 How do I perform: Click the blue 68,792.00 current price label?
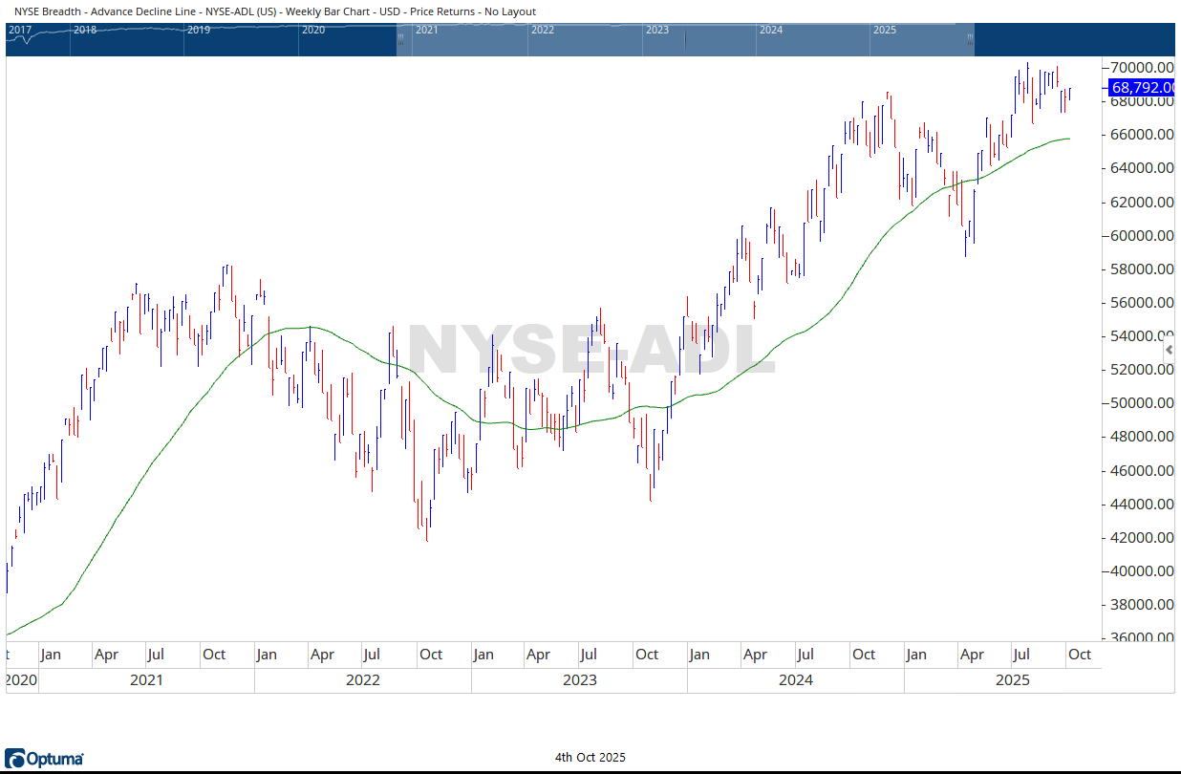(x=1142, y=87)
